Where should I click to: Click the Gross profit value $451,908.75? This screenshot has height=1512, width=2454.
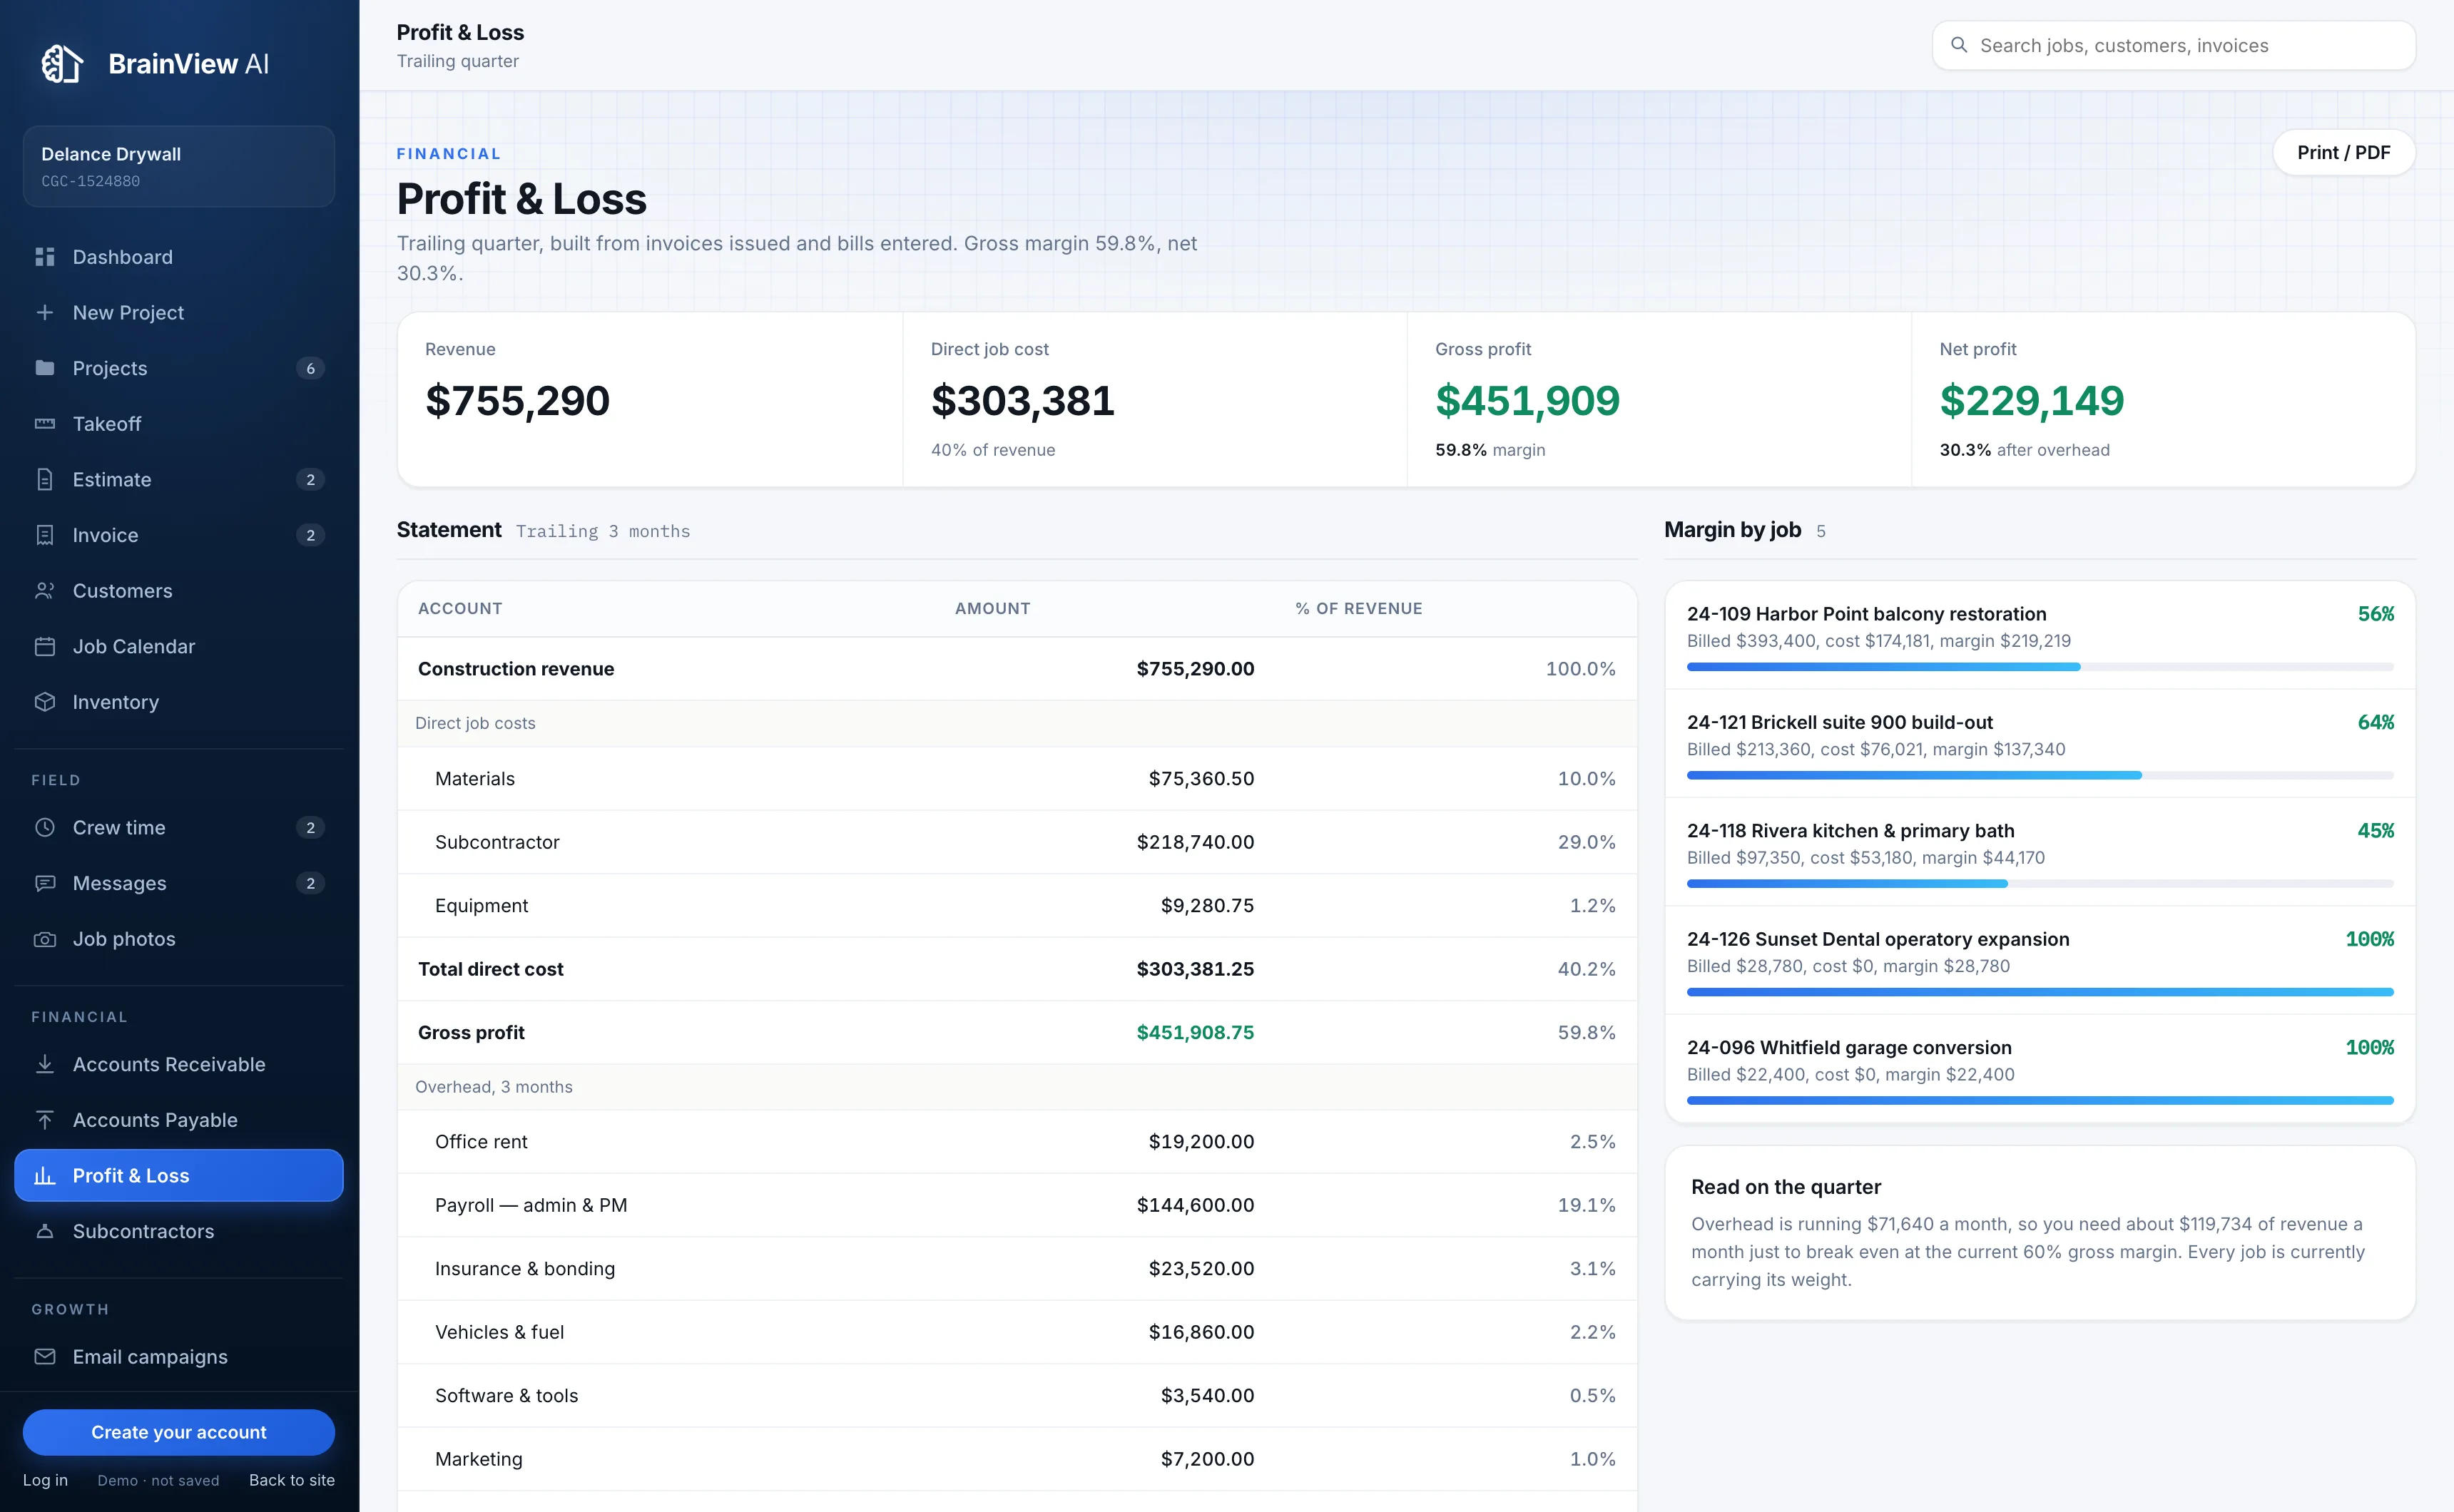tap(1195, 1032)
